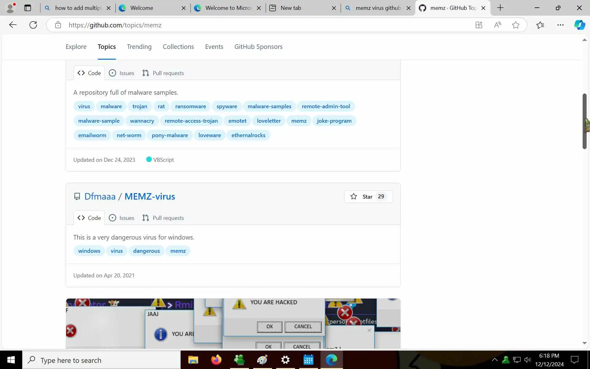
Task: Click the Windows taskbar search box
Action: pyautogui.click(x=101, y=360)
